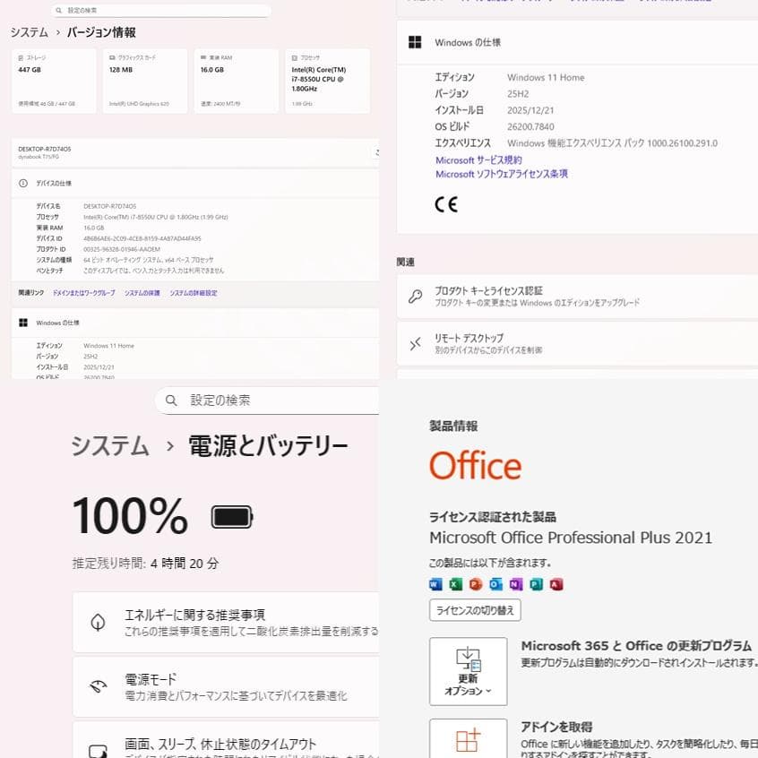758x758 pixels.
Task: Click the Excel icon in Office product info
Action: tap(455, 584)
